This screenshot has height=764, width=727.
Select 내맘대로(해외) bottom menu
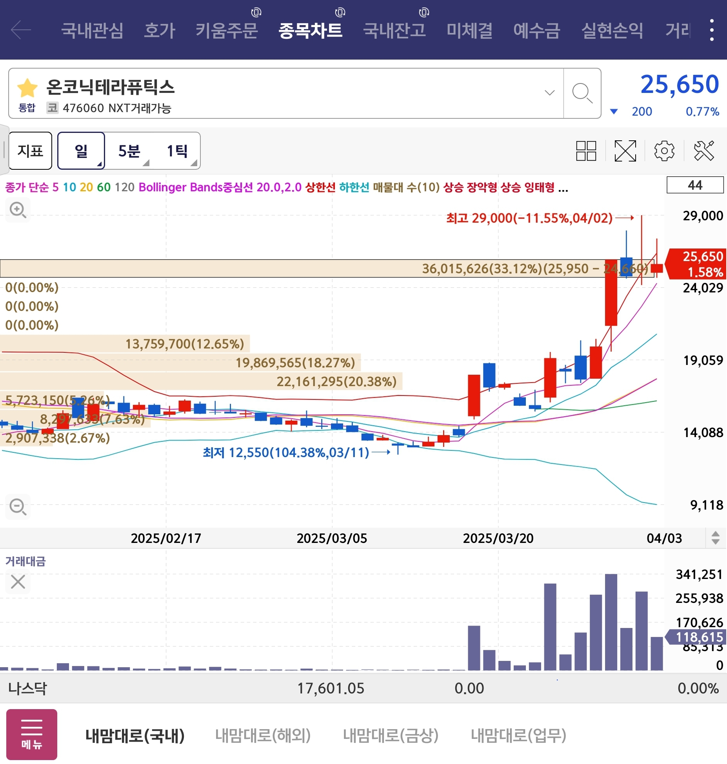263,735
